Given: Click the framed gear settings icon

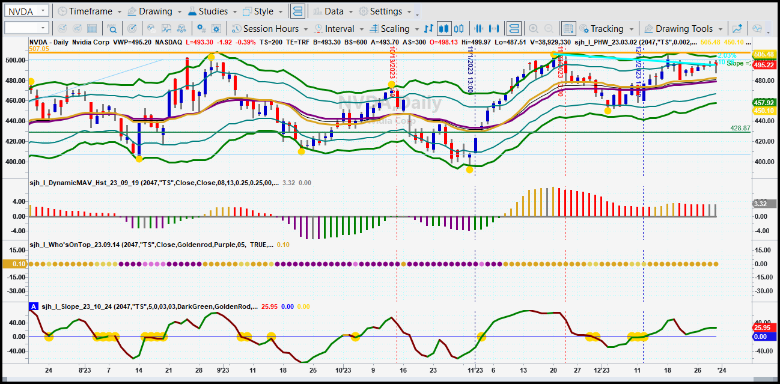Looking at the screenshot, I should tap(216, 29).
